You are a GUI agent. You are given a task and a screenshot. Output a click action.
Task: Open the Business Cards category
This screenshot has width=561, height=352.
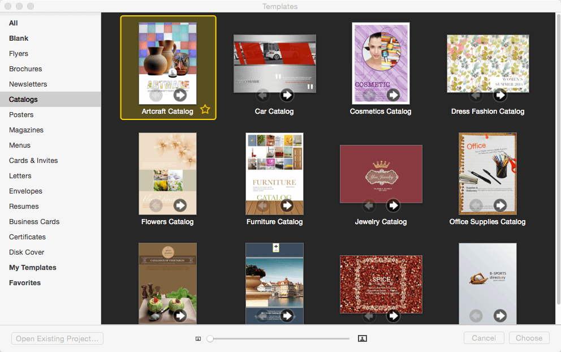[x=34, y=222]
